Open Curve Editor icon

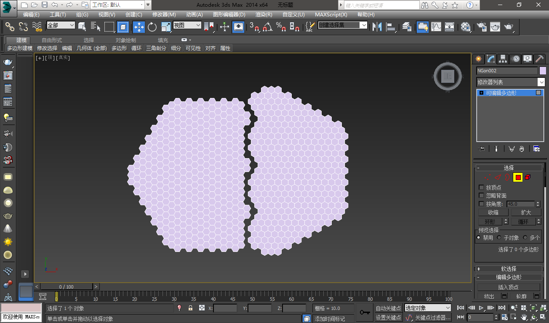point(436,27)
